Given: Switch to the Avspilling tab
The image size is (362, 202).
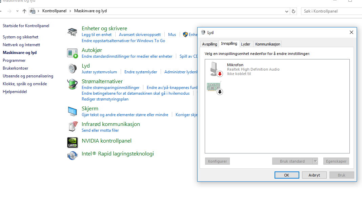Looking at the screenshot, I should click(x=209, y=44).
